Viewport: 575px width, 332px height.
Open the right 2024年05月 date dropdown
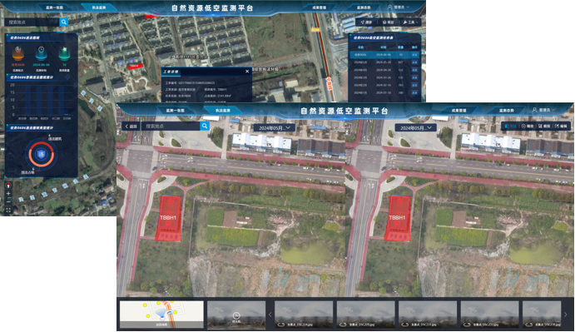pos(415,127)
